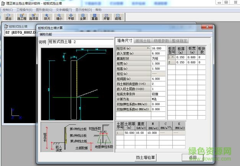
Task: Click the 前视 previous view icon
Action: [118, 16]
